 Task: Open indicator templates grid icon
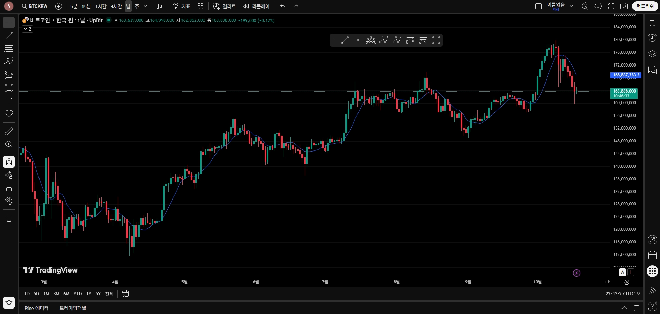pyautogui.click(x=200, y=6)
